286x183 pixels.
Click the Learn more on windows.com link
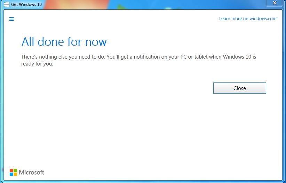248,18
